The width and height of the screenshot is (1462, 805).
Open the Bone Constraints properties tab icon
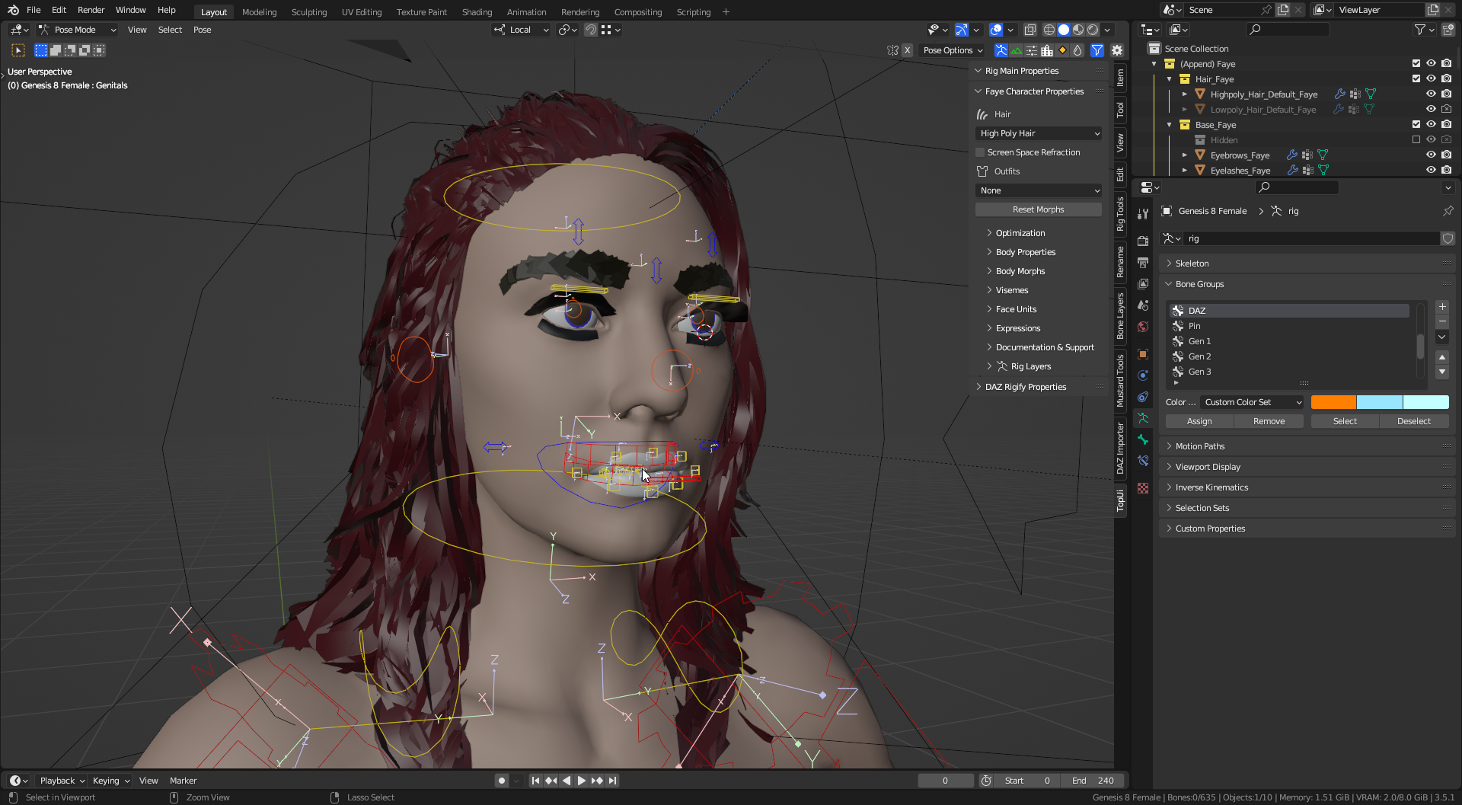(x=1143, y=461)
